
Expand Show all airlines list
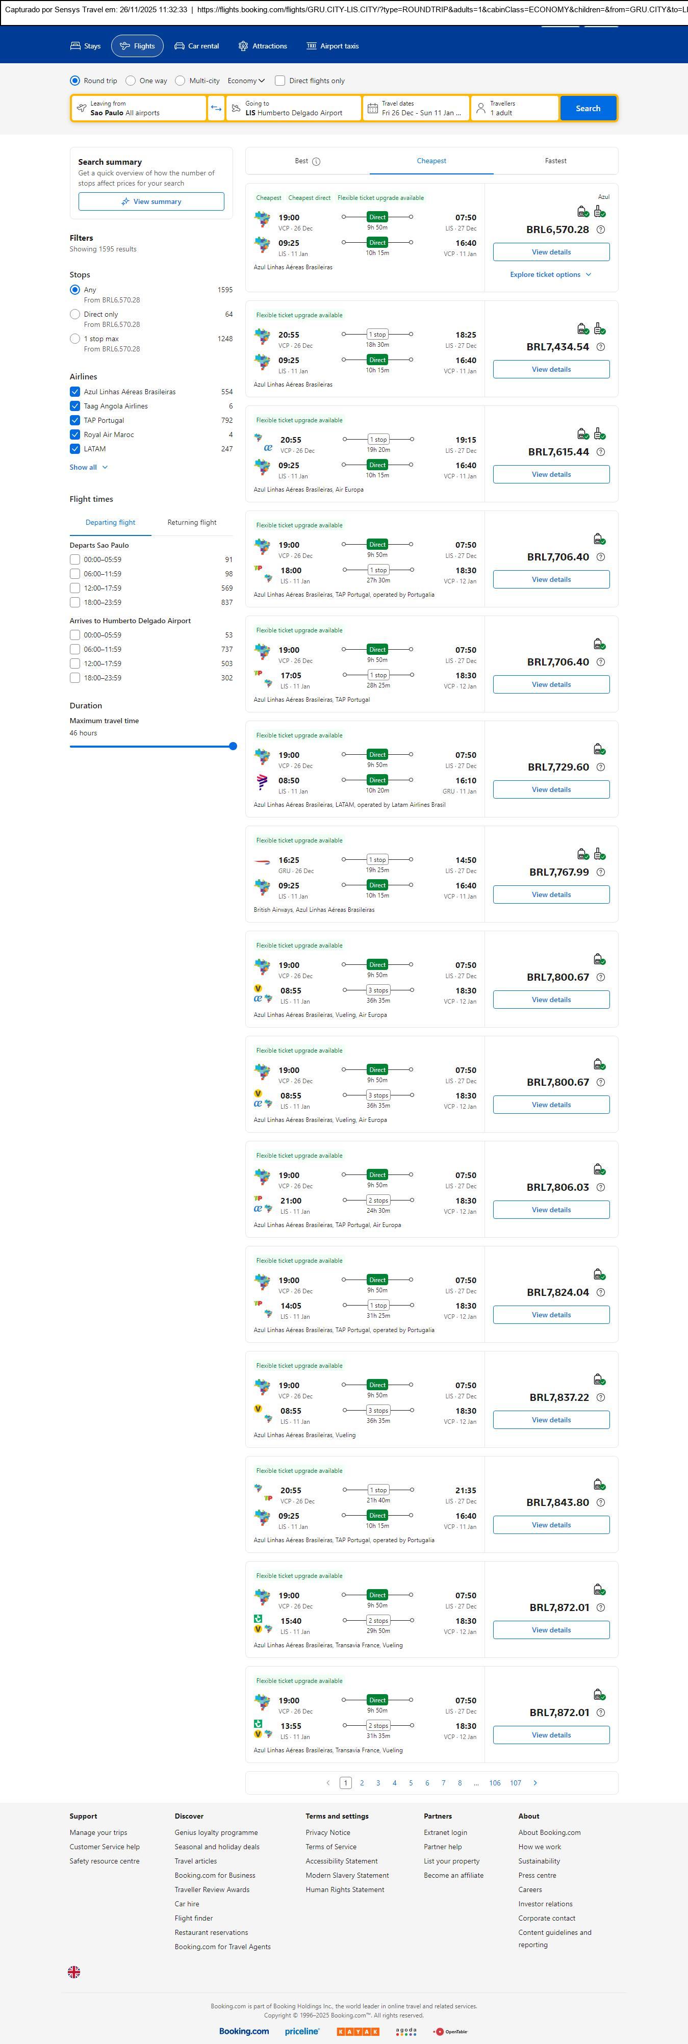pyautogui.click(x=88, y=467)
